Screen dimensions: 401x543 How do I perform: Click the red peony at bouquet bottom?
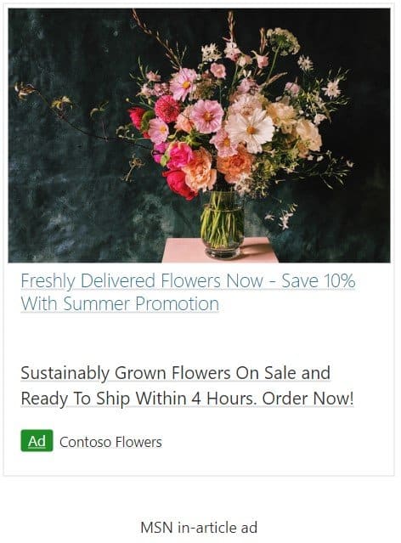[179, 184]
